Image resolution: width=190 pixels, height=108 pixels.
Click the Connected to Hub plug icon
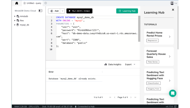point(76,107)
